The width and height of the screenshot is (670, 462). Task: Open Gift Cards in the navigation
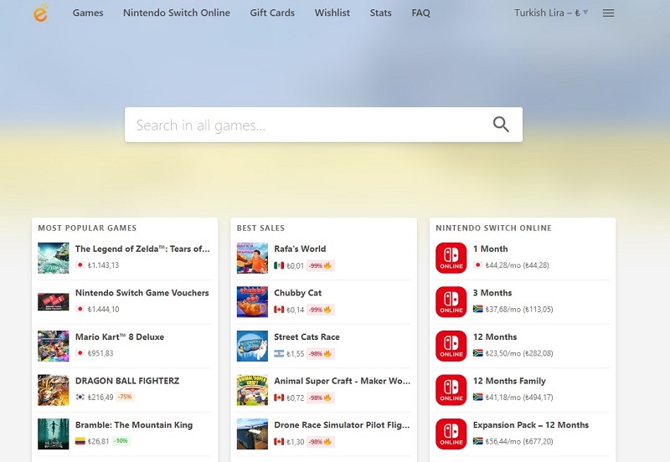(x=272, y=13)
